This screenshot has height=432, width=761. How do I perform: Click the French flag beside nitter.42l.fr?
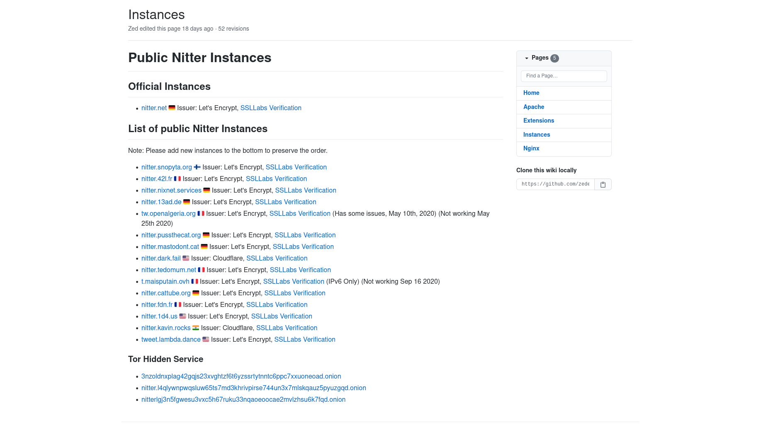tap(177, 179)
